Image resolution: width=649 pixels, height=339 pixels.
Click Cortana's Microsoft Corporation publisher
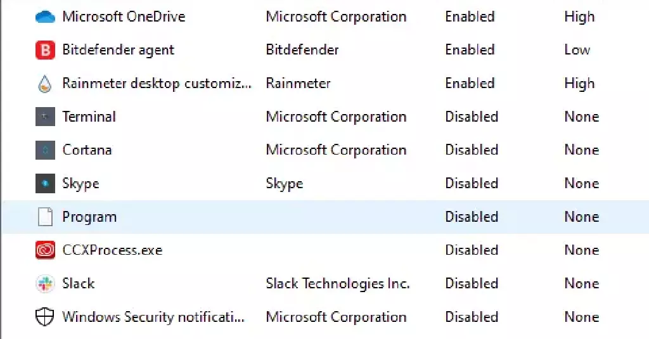(x=336, y=150)
